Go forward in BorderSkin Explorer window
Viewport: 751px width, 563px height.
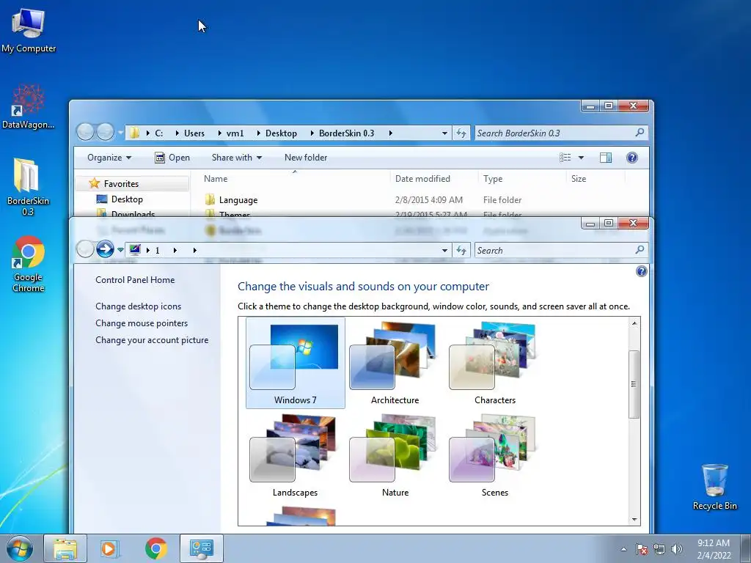click(106, 132)
